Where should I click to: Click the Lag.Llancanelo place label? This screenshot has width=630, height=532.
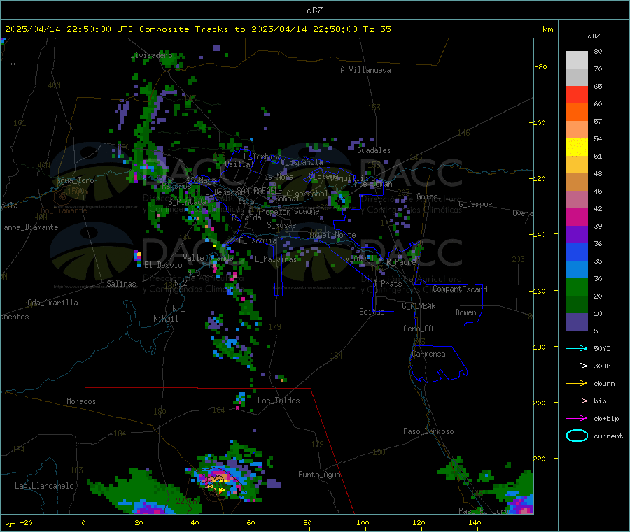[x=44, y=486]
